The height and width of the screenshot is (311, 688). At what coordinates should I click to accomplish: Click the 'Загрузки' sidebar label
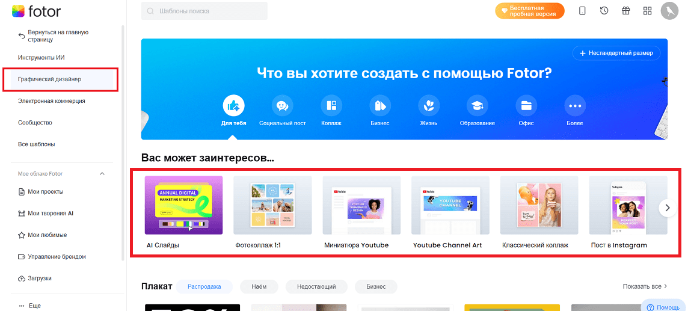tap(40, 279)
